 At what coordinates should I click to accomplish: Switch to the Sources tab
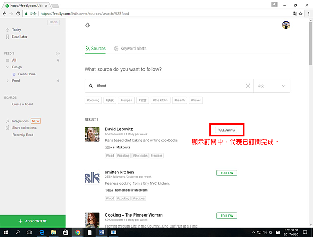tap(95, 49)
